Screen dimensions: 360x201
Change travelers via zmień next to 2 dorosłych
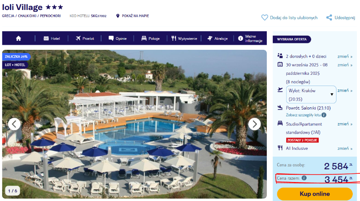pyautogui.click(x=345, y=56)
